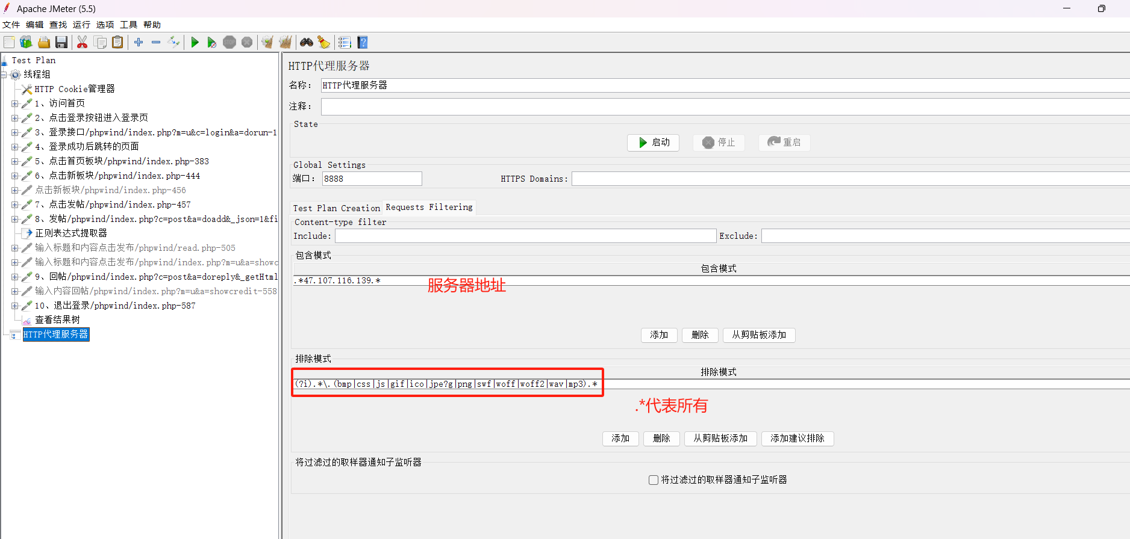Click 删除 under 包含模式
This screenshot has width=1130, height=539.
click(700, 335)
